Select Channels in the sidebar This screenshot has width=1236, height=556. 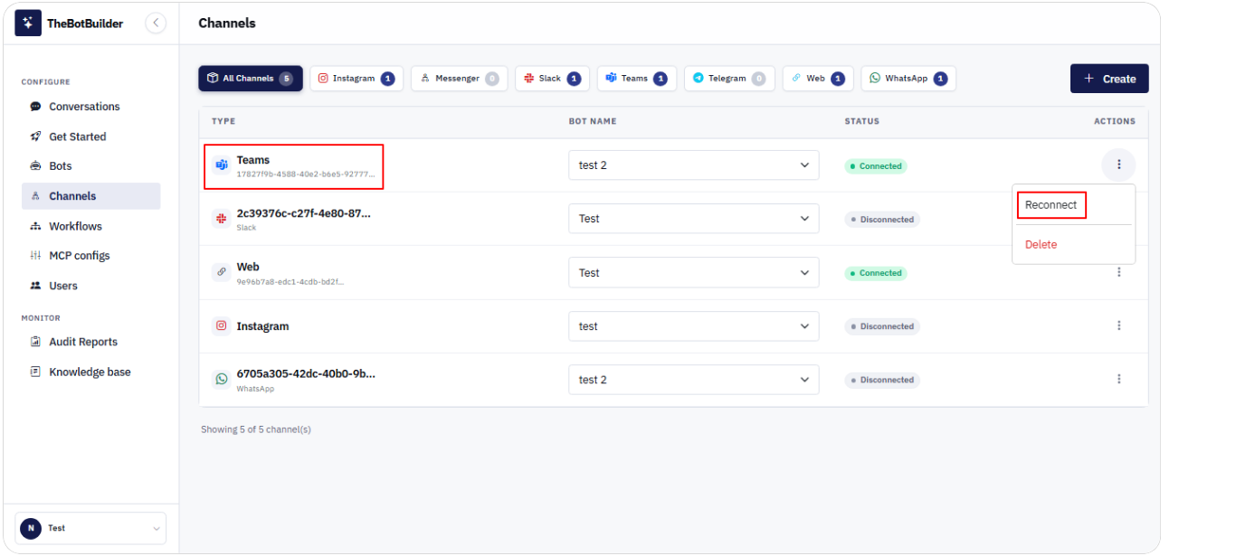tap(90, 196)
